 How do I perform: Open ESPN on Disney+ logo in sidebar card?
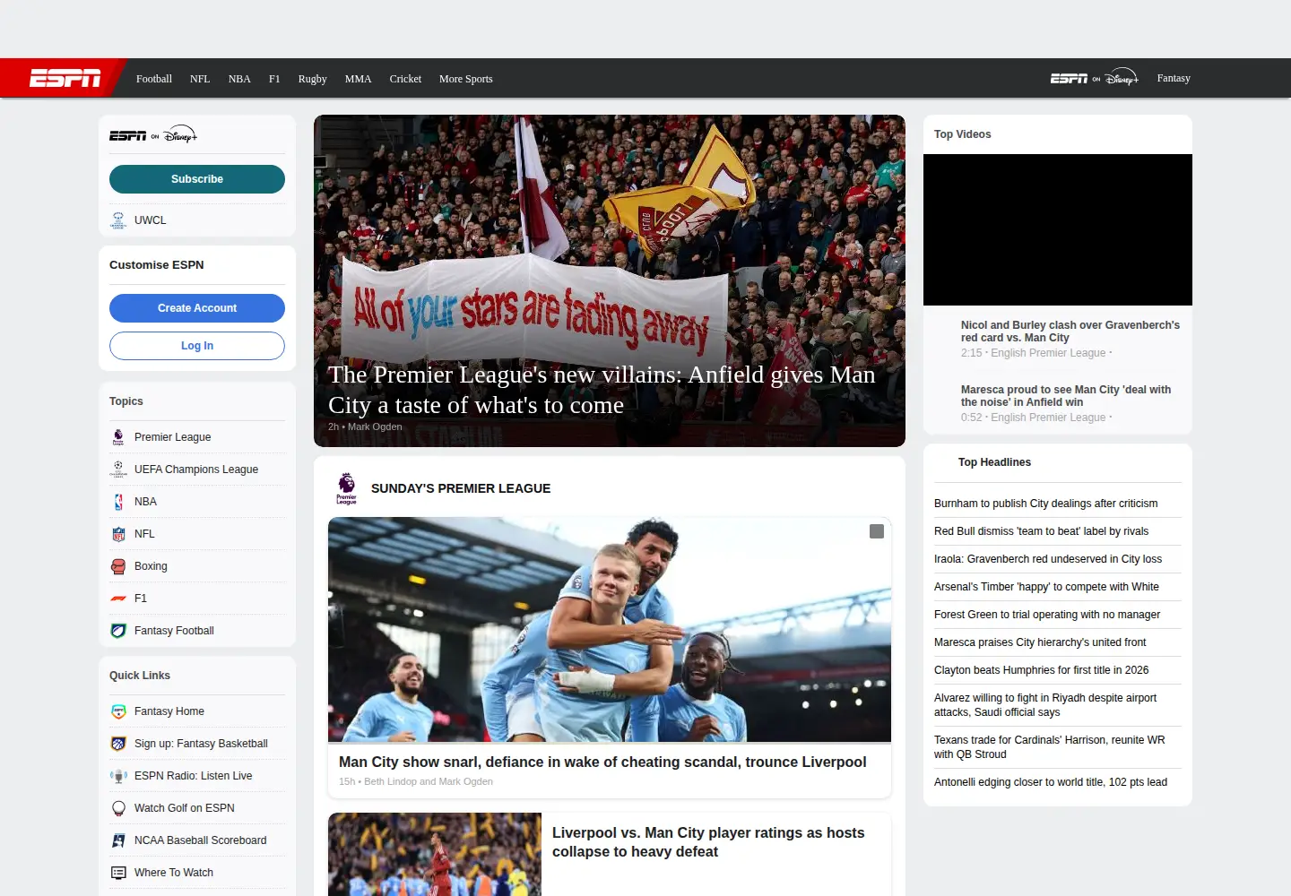pos(153,135)
